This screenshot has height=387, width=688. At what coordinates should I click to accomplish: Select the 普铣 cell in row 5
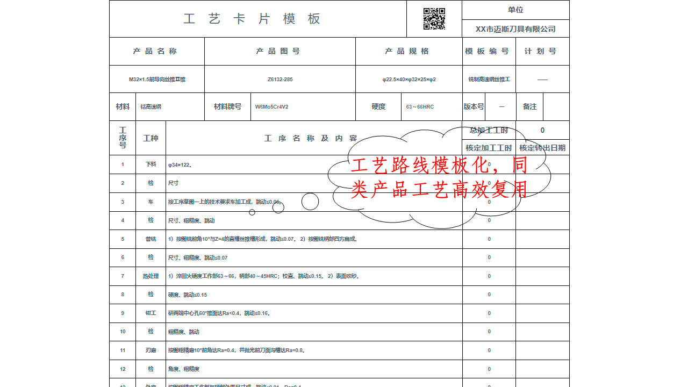click(150, 239)
